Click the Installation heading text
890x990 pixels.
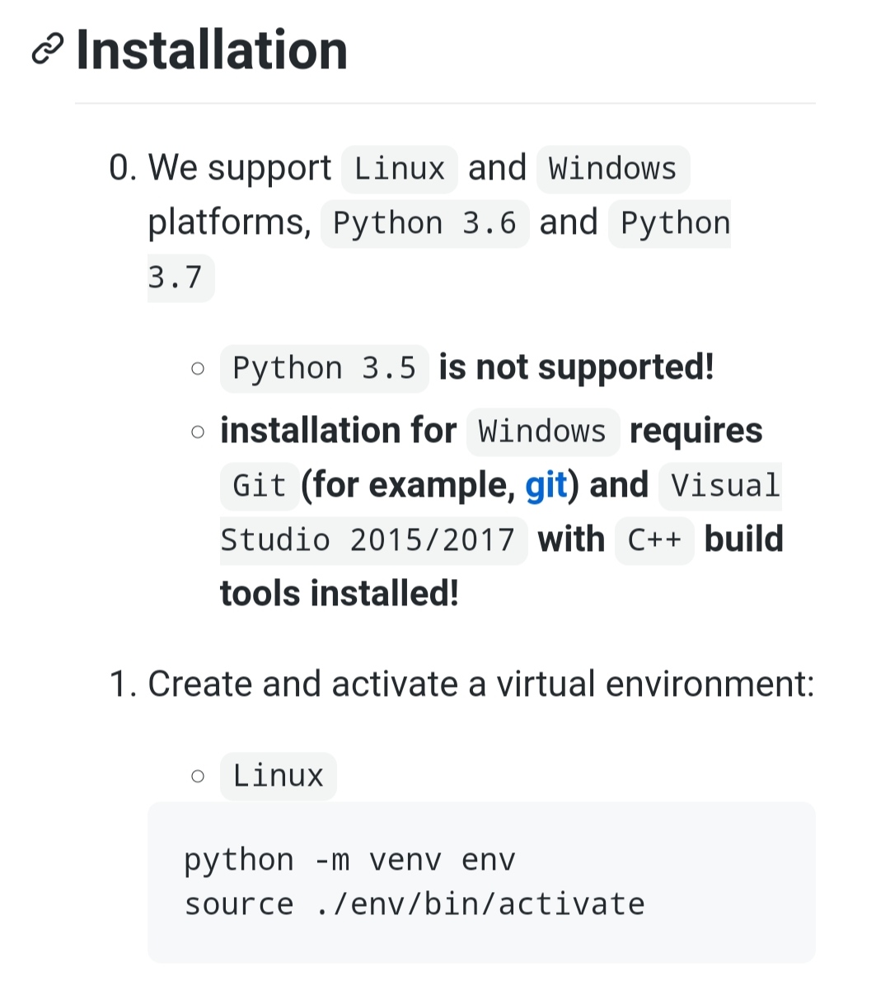tap(210, 51)
